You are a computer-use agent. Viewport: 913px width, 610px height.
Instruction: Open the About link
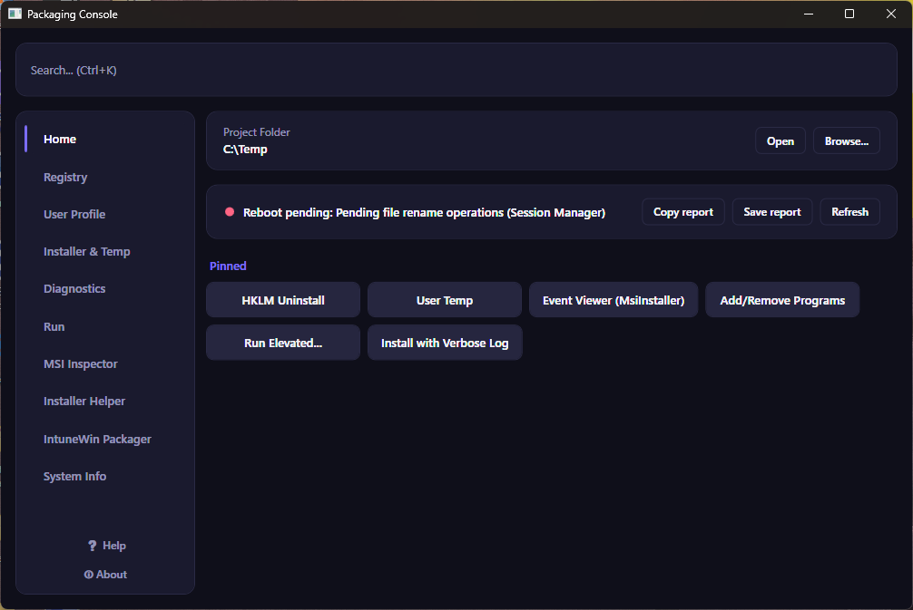[105, 575]
